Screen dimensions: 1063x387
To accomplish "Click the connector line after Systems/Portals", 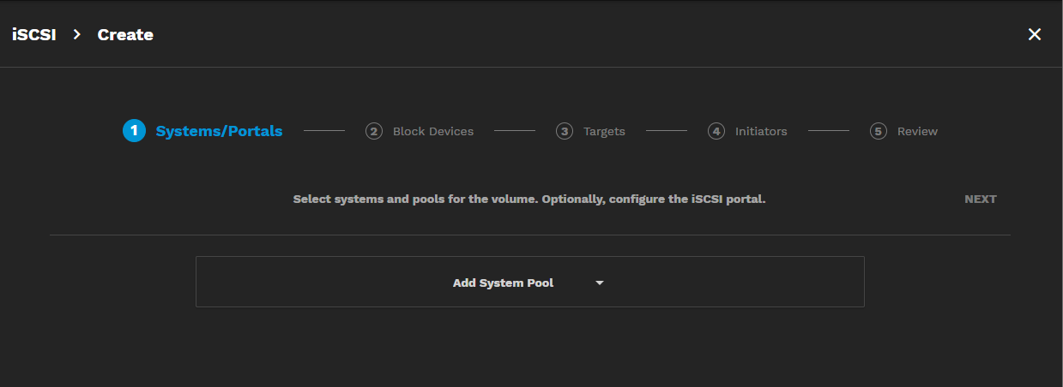I will coord(323,131).
